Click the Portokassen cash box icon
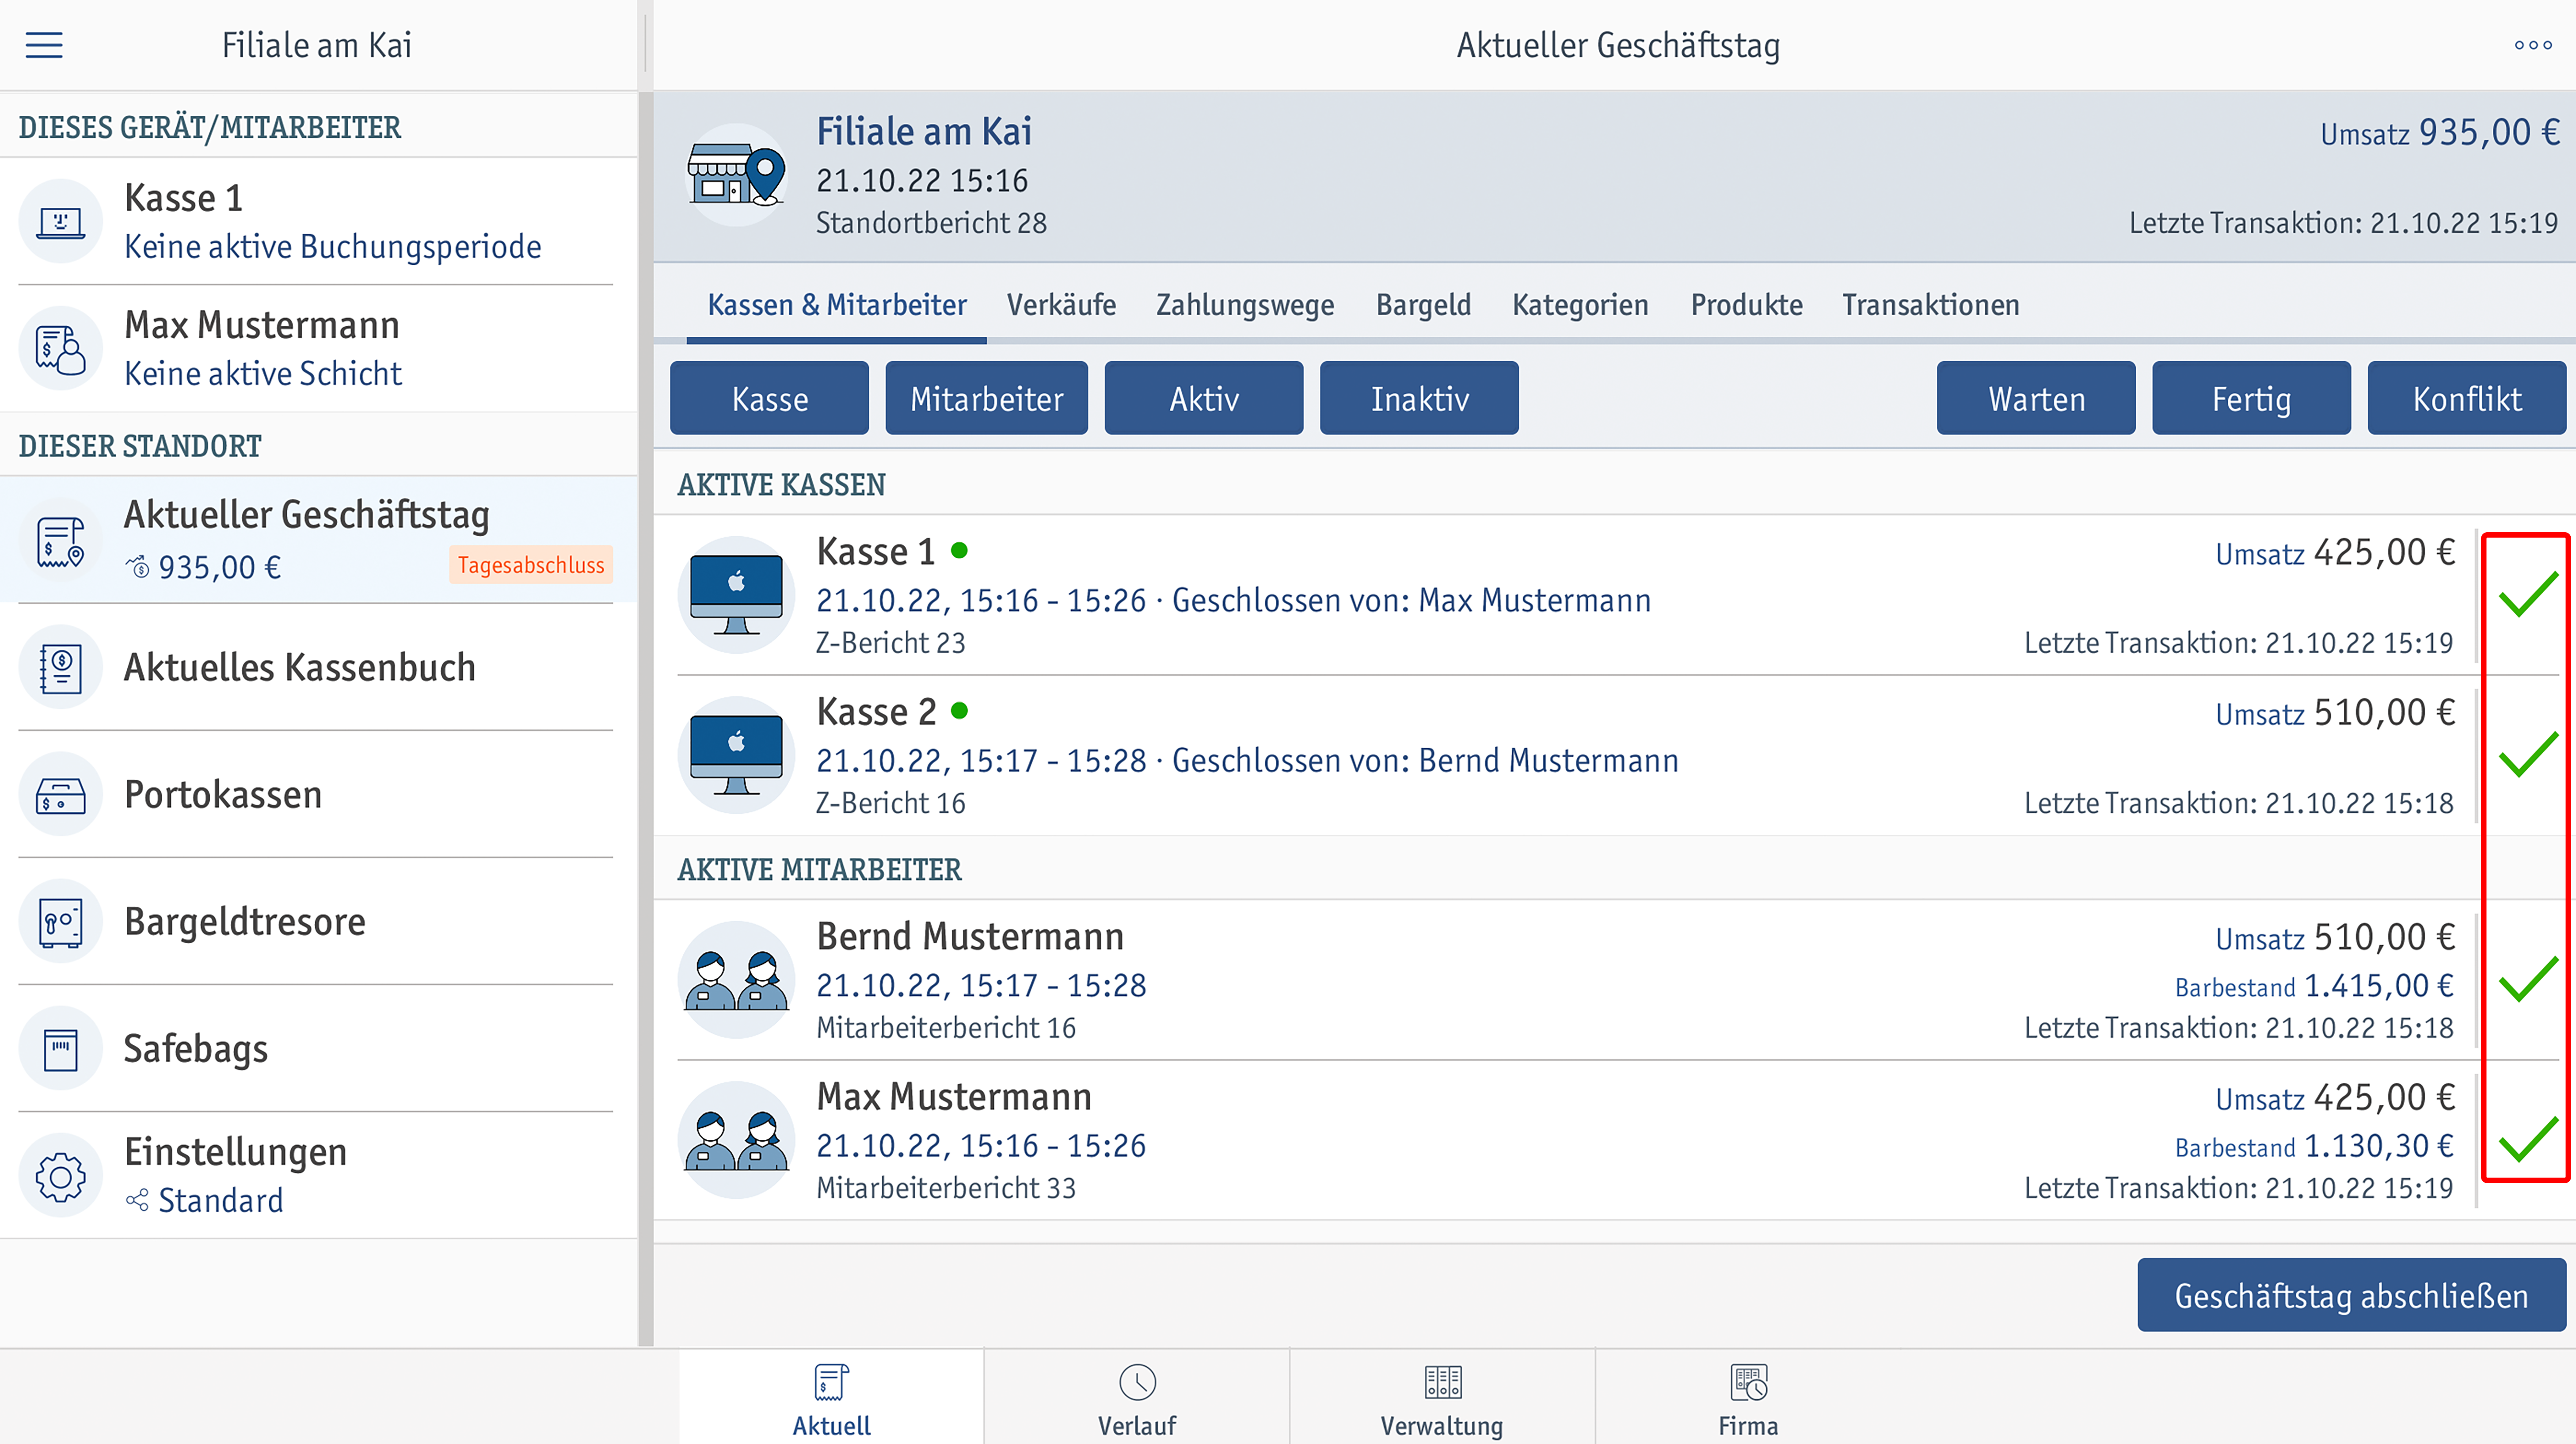The height and width of the screenshot is (1444, 2576). (61, 794)
